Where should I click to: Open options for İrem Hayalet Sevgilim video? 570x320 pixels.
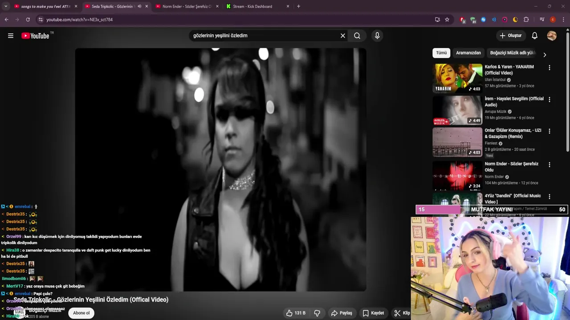549,100
